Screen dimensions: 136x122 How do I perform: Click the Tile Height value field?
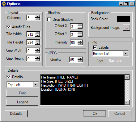31,42
